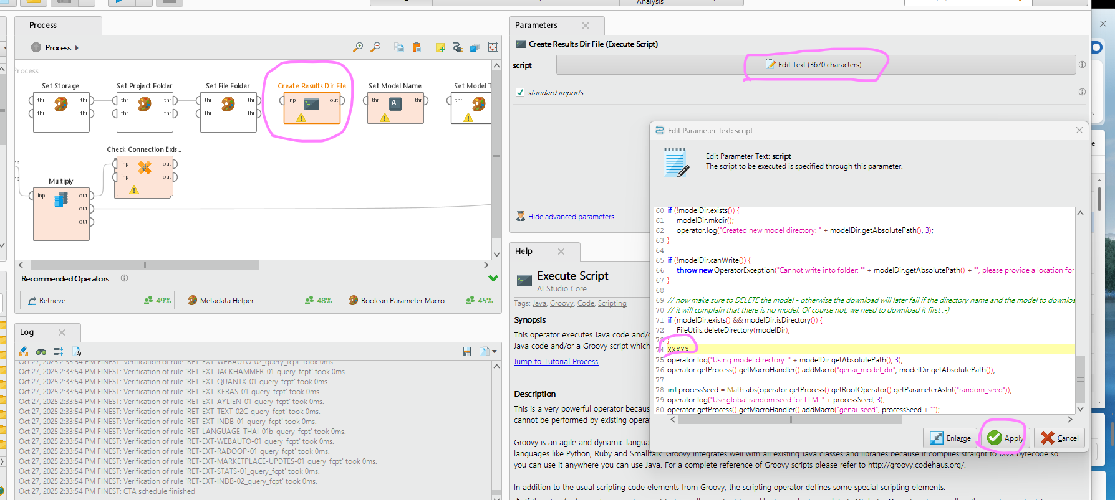This screenshot has height=500, width=1115.
Task: Close the Parameters tab
Action: 585,26
